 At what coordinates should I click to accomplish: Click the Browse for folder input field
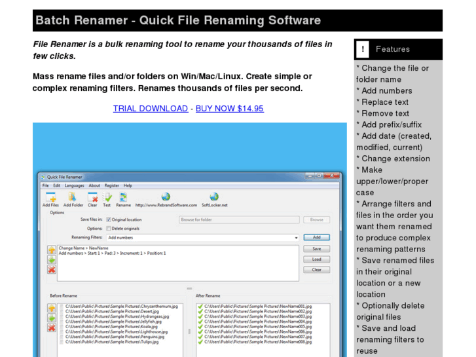click(239, 219)
